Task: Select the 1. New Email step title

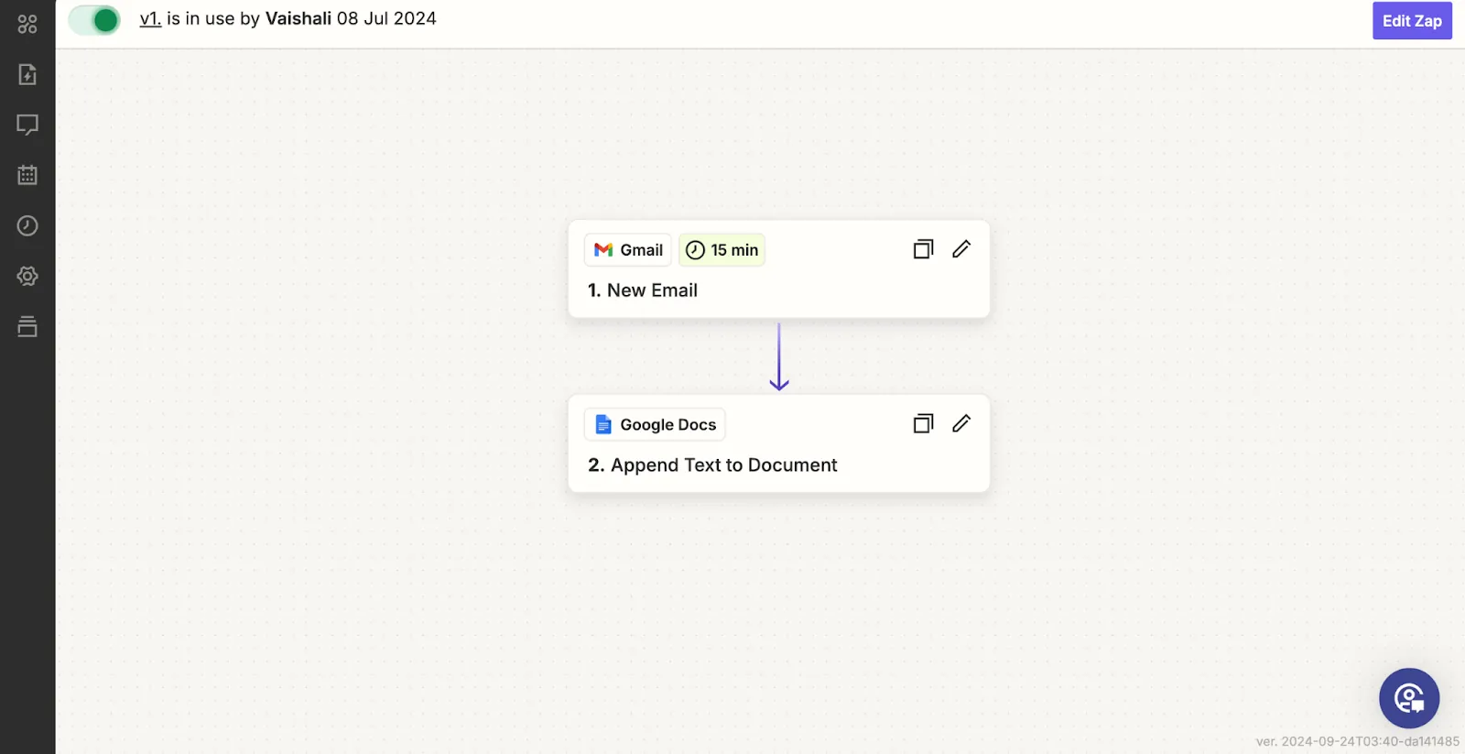Action: 643,290
